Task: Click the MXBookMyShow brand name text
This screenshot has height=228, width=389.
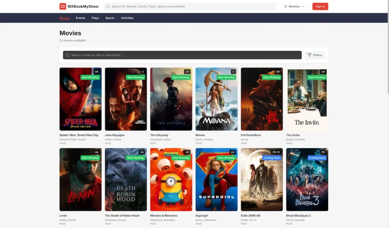Action: click(83, 6)
